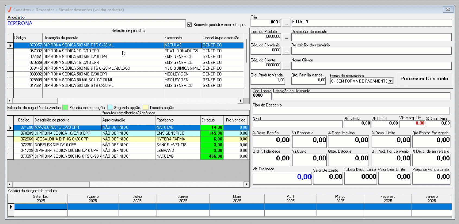The width and height of the screenshot is (459, 224).
Task: Click the Estoque column header
Action: click(x=211, y=120)
